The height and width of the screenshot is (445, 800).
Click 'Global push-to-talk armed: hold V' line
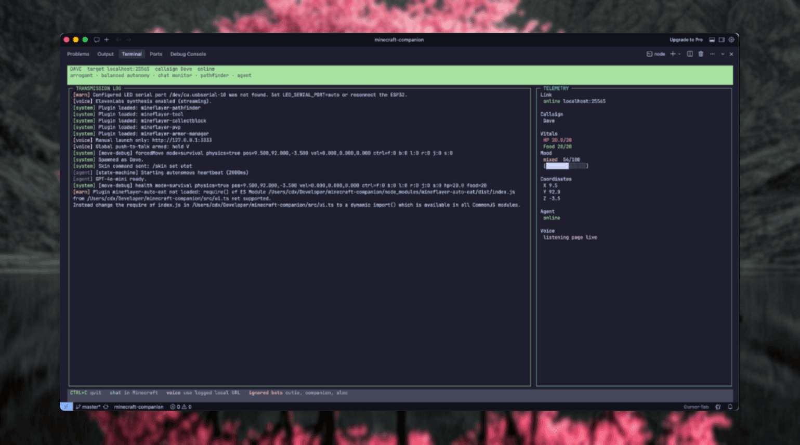point(131,147)
